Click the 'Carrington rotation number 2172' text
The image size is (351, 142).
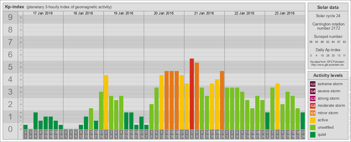(x=328, y=26)
